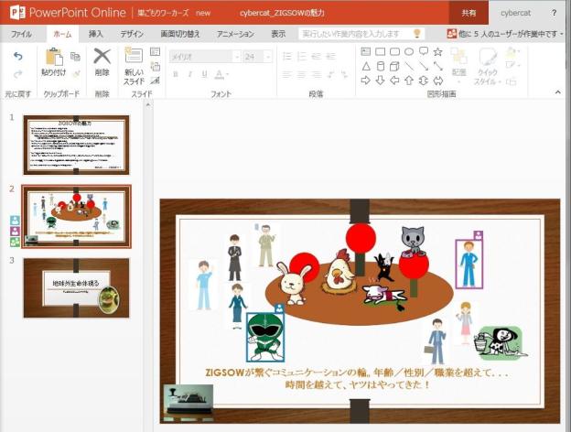This screenshot has width=571, height=432.
Task: Select the rounded rectangle shape
Action: pos(394,52)
